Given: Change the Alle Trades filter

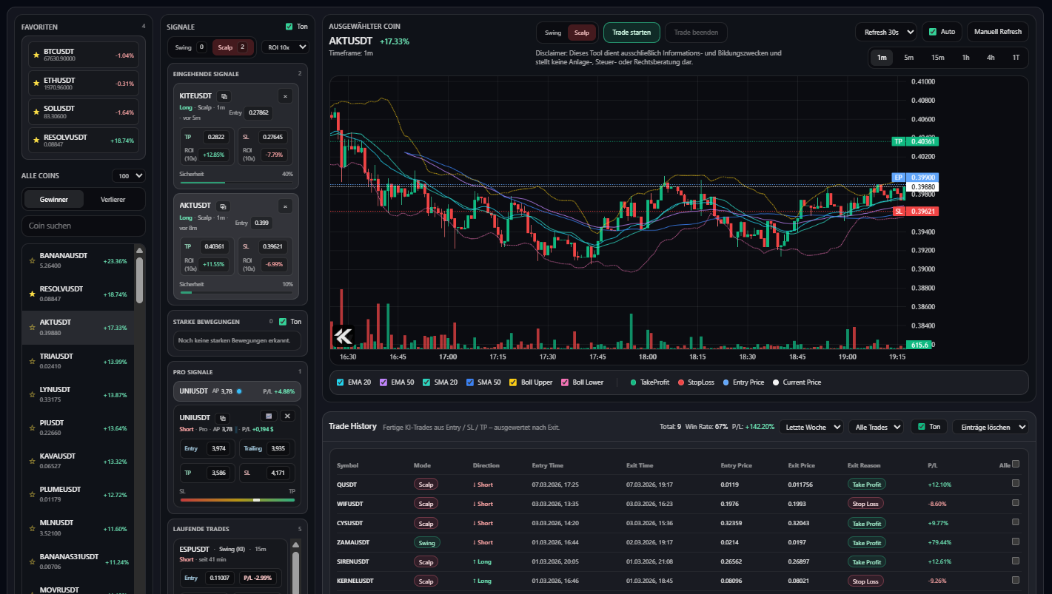Looking at the screenshot, I should 876,427.
